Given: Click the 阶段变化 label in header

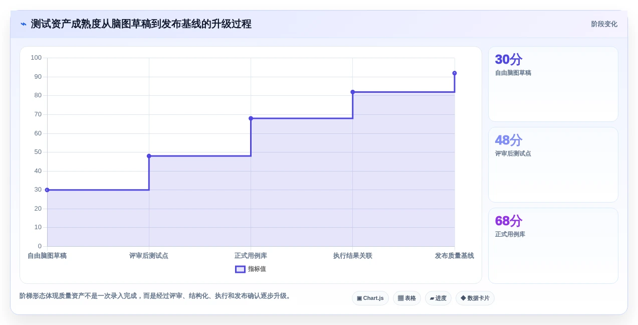Looking at the screenshot, I should (x=604, y=24).
